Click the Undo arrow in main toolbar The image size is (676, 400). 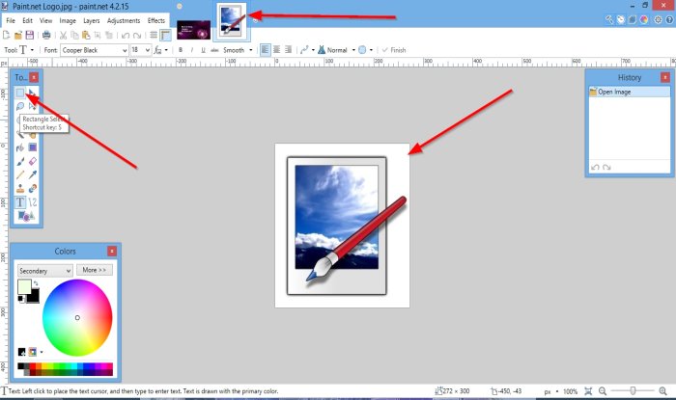tap(125, 36)
